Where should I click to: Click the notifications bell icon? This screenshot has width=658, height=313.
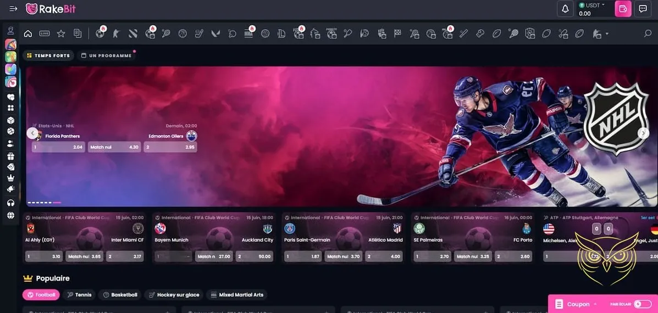[565, 9]
